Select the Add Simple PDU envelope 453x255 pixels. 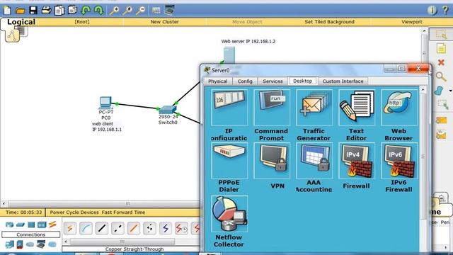(441, 120)
